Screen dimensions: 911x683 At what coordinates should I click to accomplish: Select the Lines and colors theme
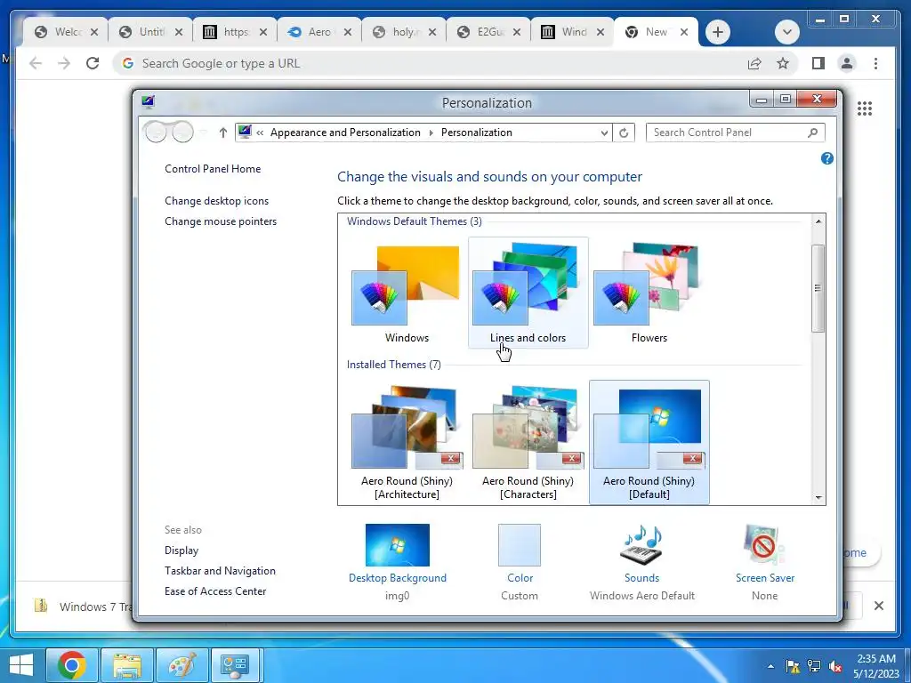tap(528, 293)
